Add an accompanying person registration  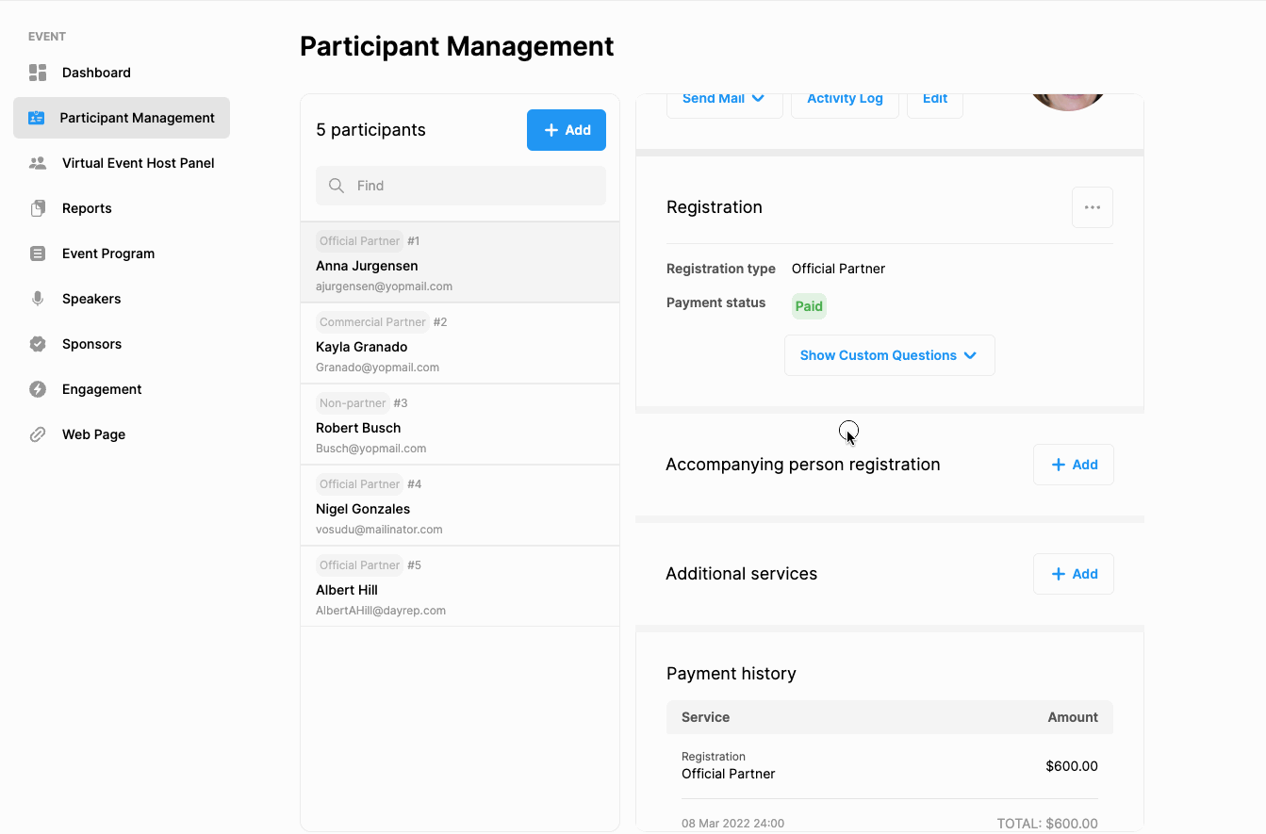1073,465
